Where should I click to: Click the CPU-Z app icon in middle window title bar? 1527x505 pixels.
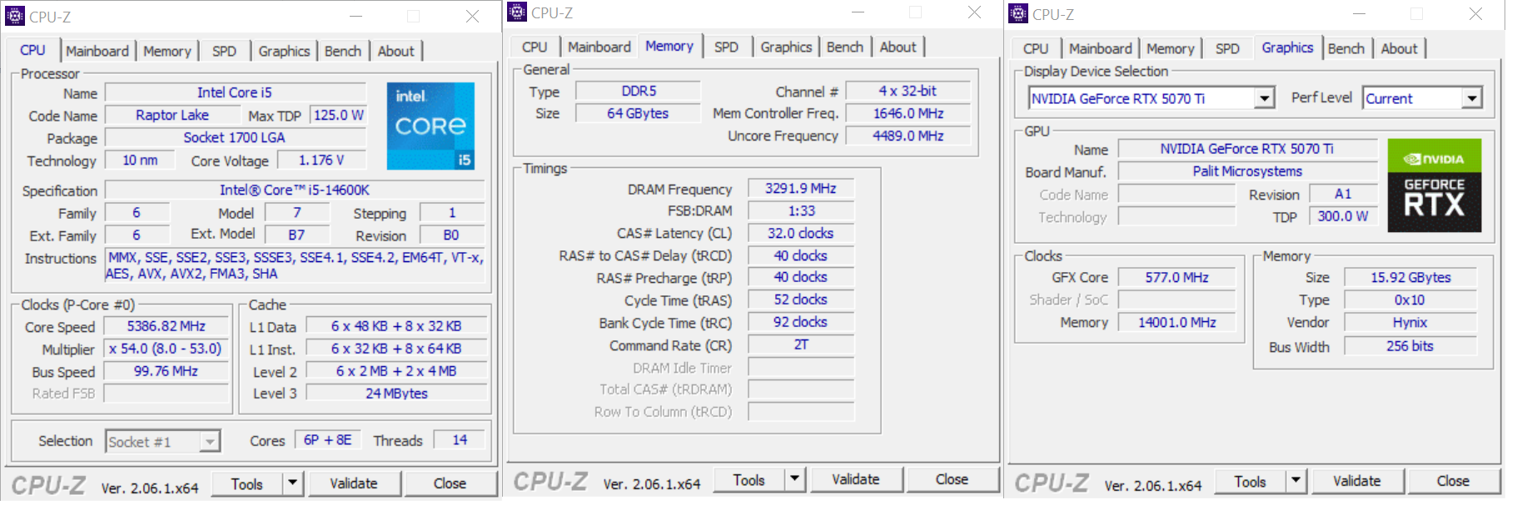[x=517, y=12]
